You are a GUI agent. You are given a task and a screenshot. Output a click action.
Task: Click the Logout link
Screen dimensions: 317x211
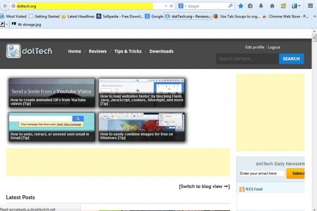(x=274, y=48)
